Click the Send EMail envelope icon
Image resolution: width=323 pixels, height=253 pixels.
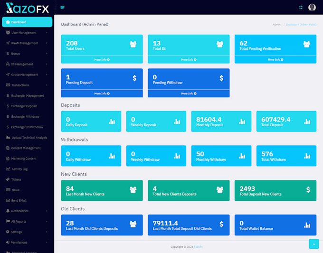[8, 200]
